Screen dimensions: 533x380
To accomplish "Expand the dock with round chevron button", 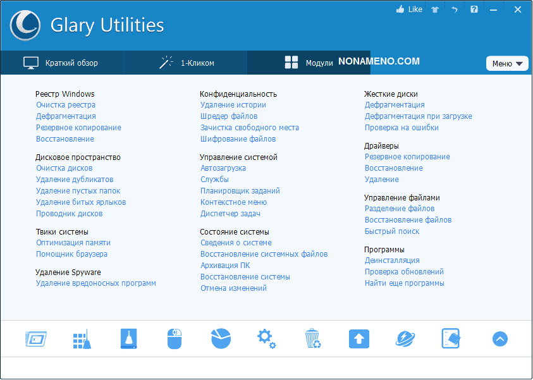I will coord(499,339).
